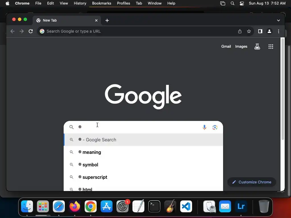
Task: Open the Window menu
Action: coord(155,3)
